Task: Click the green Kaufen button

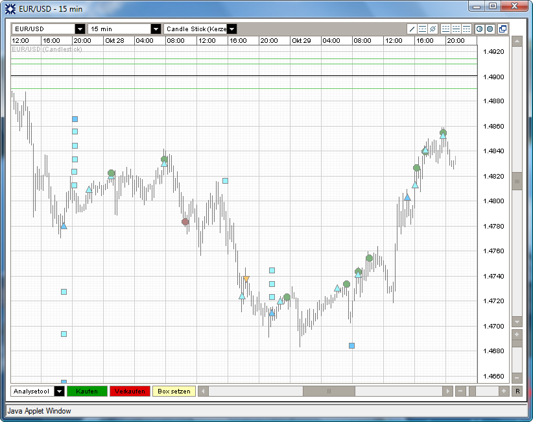Action: (x=87, y=391)
